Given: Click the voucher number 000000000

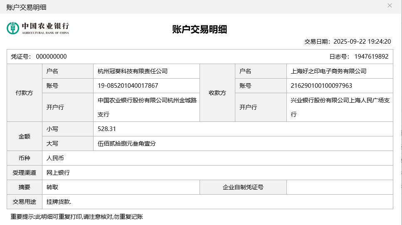Looking at the screenshot, I should (x=51, y=57).
